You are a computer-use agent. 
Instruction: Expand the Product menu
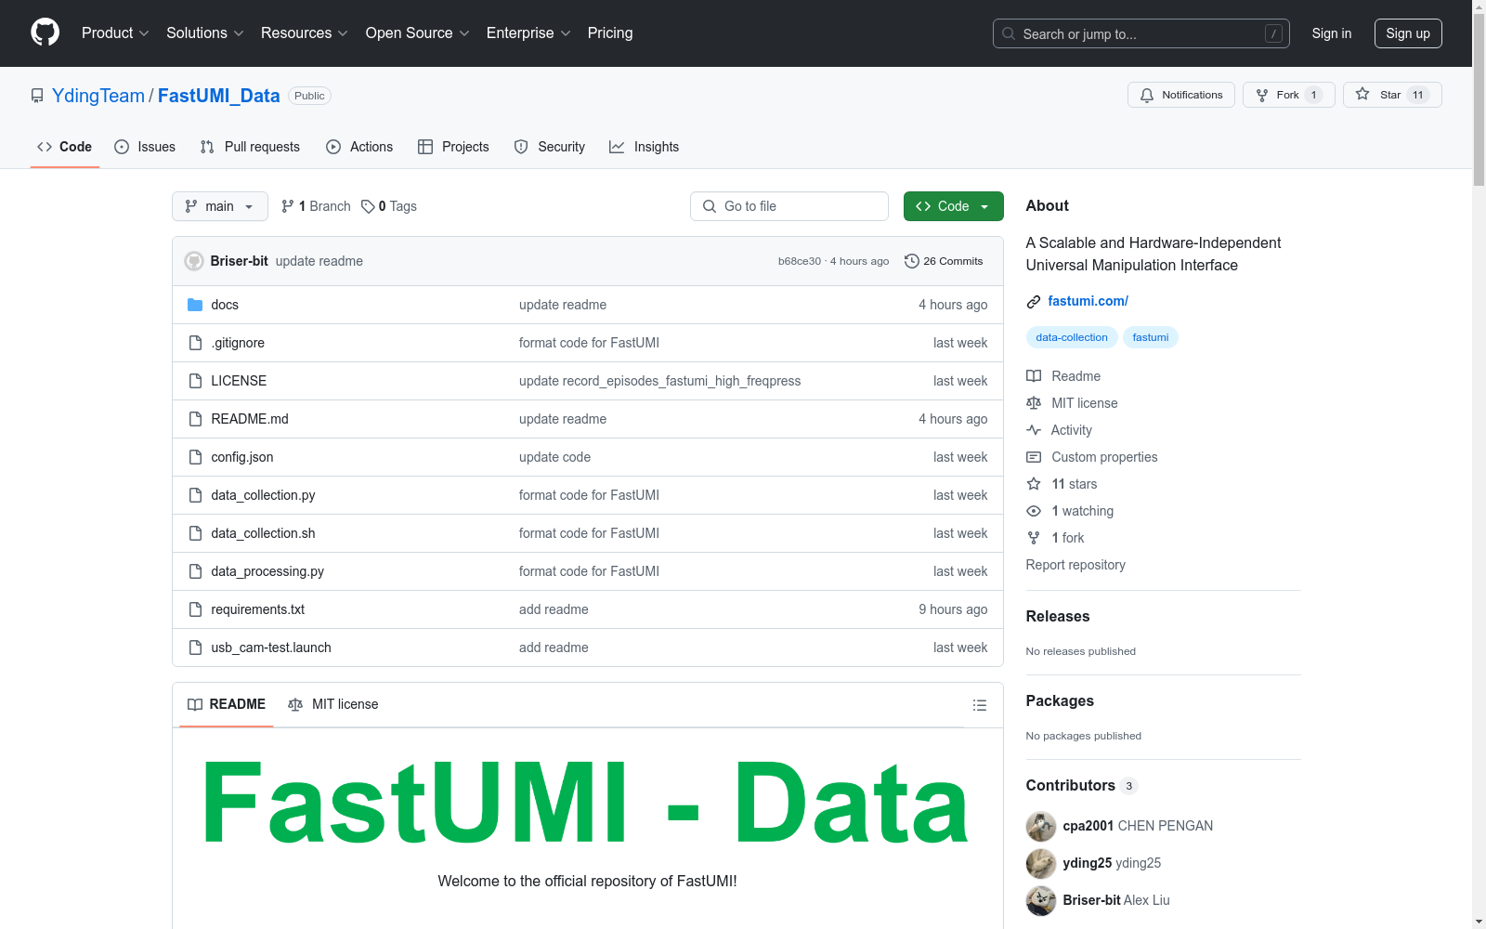(115, 33)
